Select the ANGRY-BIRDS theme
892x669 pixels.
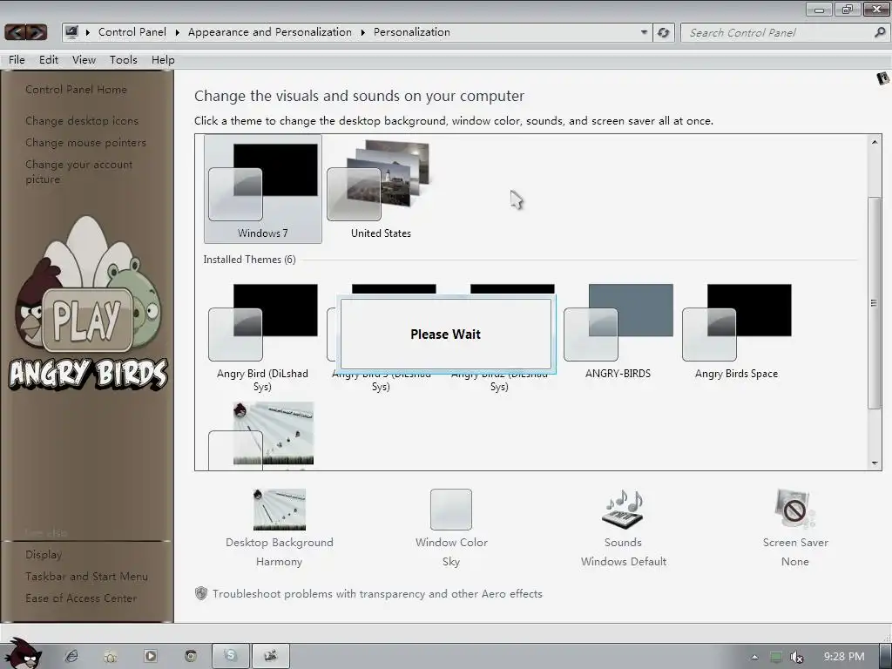(x=618, y=332)
